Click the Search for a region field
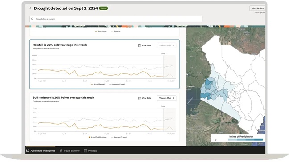The image size is (289, 162). [x=116, y=19]
